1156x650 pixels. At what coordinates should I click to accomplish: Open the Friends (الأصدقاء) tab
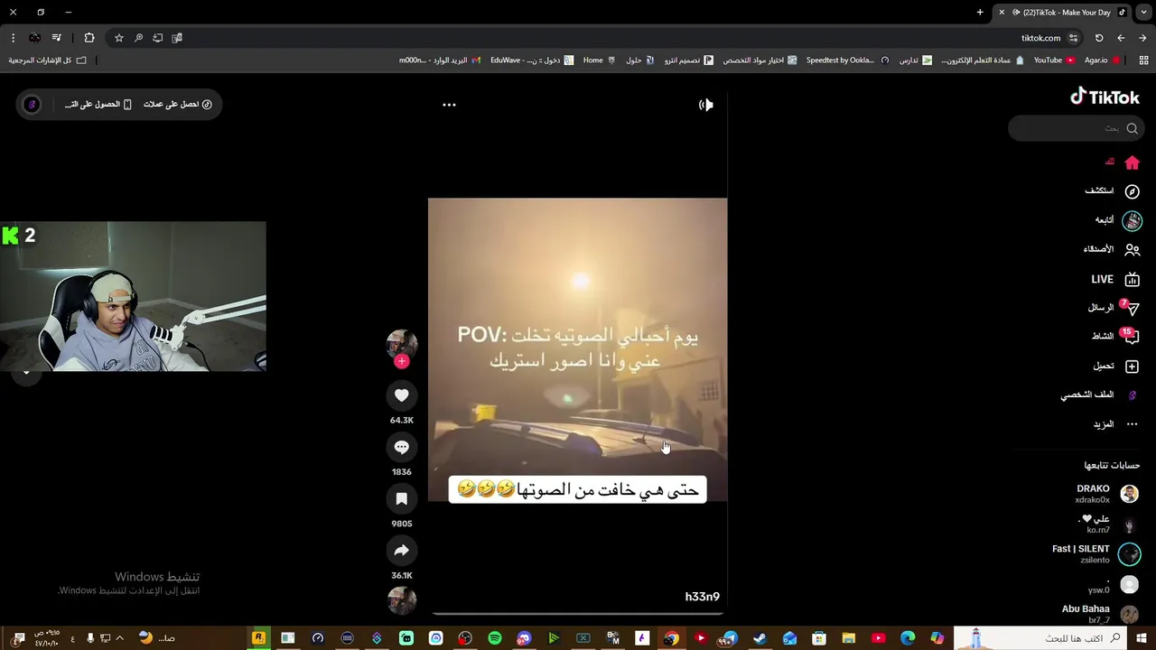[x=1111, y=249]
